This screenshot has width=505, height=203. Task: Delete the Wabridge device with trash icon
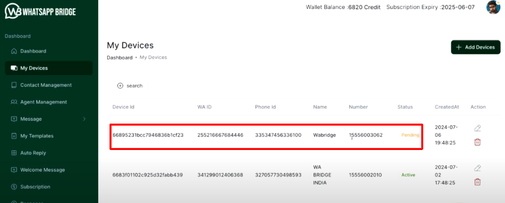[x=477, y=142]
